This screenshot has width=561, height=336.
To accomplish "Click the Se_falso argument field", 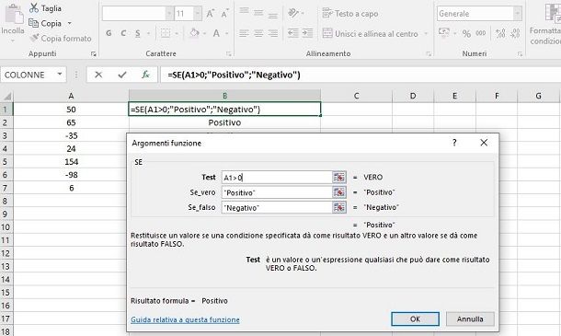I will [277, 207].
